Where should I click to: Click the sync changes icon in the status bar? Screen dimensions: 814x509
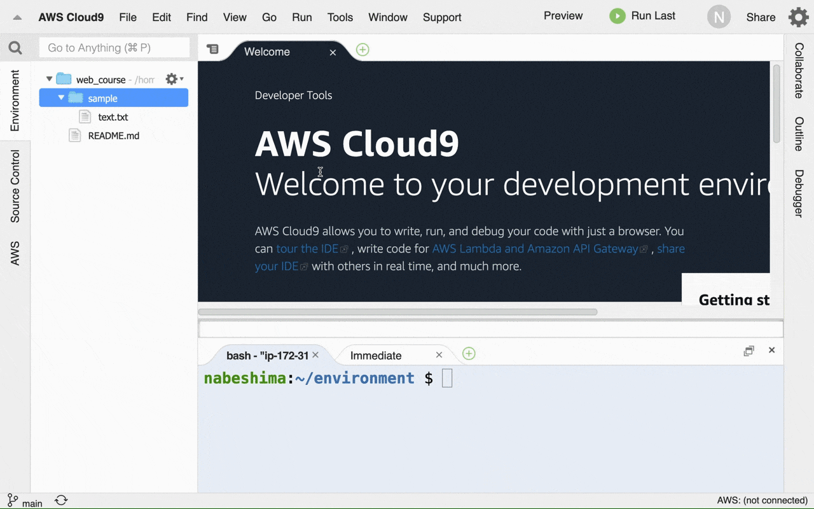(61, 501)
